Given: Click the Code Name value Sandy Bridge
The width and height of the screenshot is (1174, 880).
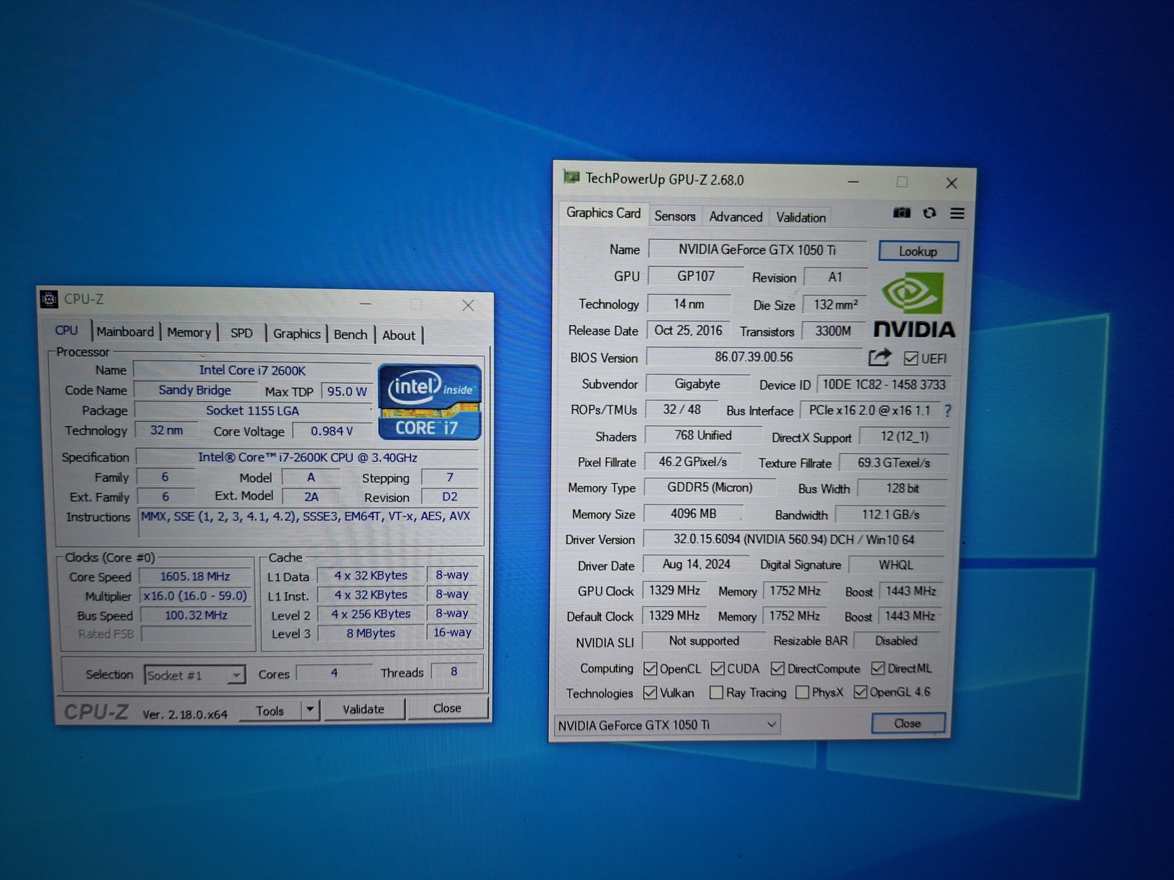Looking at the screenshot, I should click(x=194, y=390).
